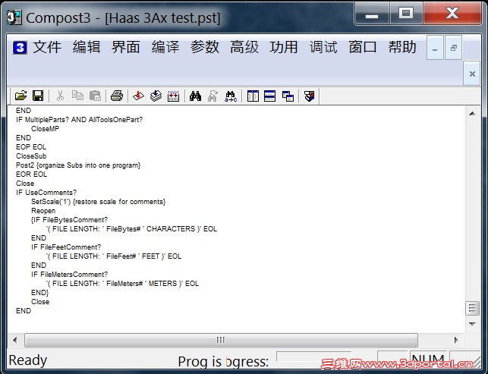Screen dimensions: 488x374
Task: Copy selection using the copy icon
Action: tap(77, 96)
